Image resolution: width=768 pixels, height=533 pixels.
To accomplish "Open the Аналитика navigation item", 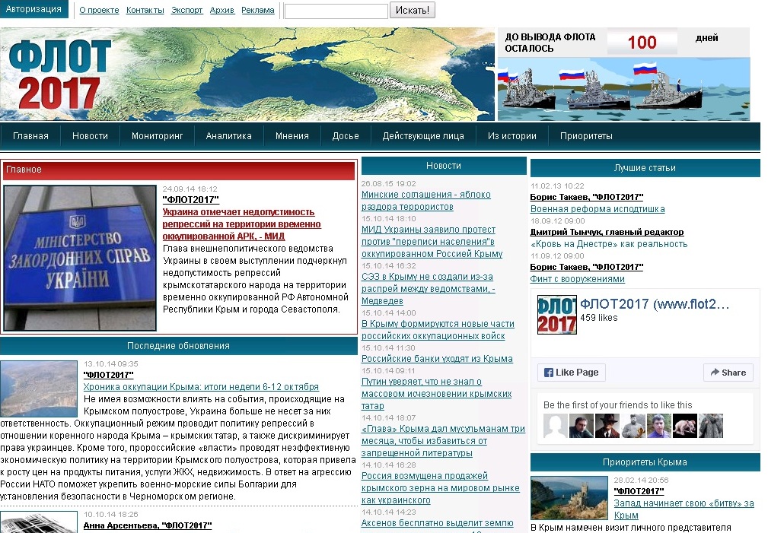I will pos(229,136).
